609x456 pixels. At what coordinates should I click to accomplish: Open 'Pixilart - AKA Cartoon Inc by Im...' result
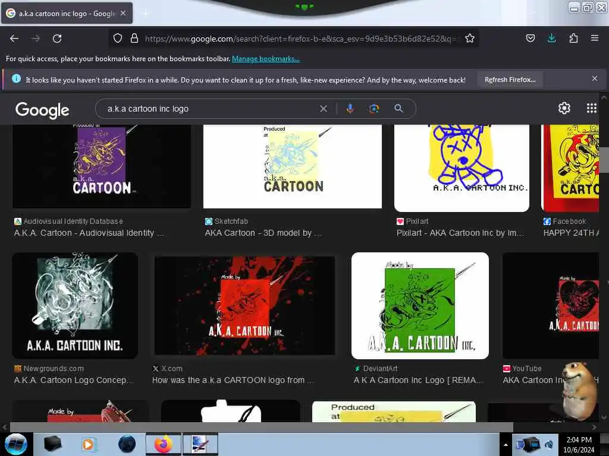click(x=460, y=233)
